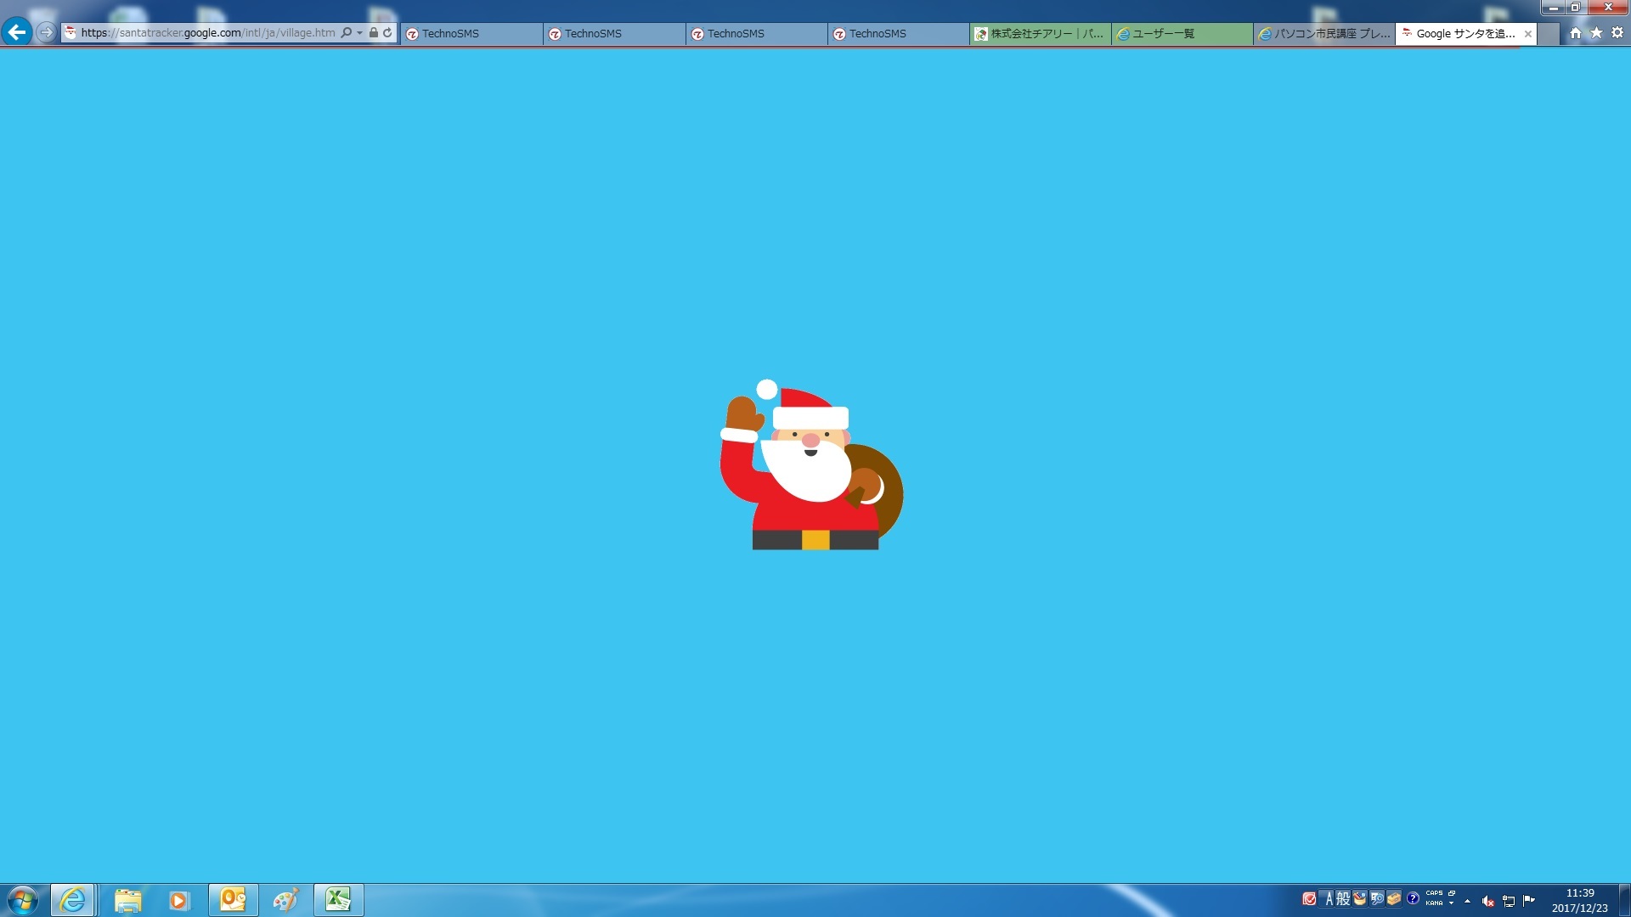Click the santatracker URL address field

208,32
